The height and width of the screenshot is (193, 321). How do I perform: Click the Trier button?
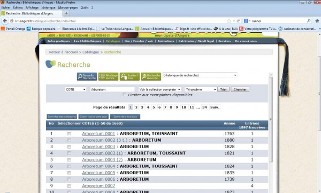point(223,89)
